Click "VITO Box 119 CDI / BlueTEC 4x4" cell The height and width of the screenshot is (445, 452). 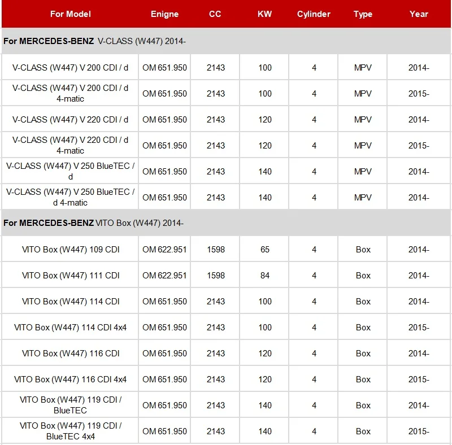70,431
